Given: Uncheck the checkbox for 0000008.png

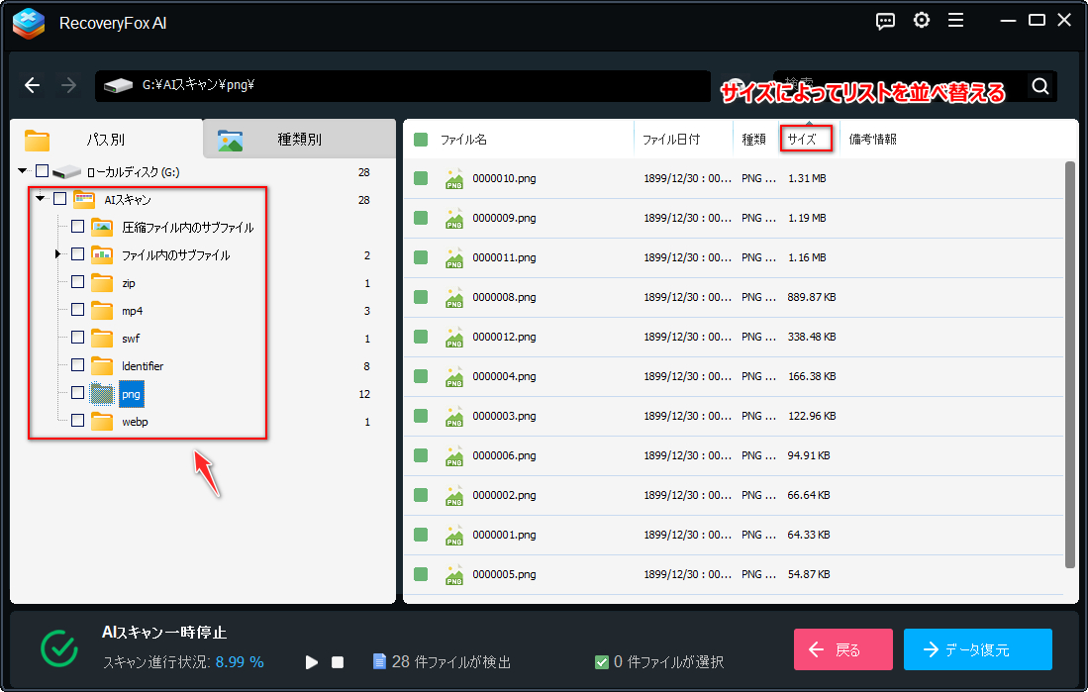Looking at the screenshot, I should [421, 297].
